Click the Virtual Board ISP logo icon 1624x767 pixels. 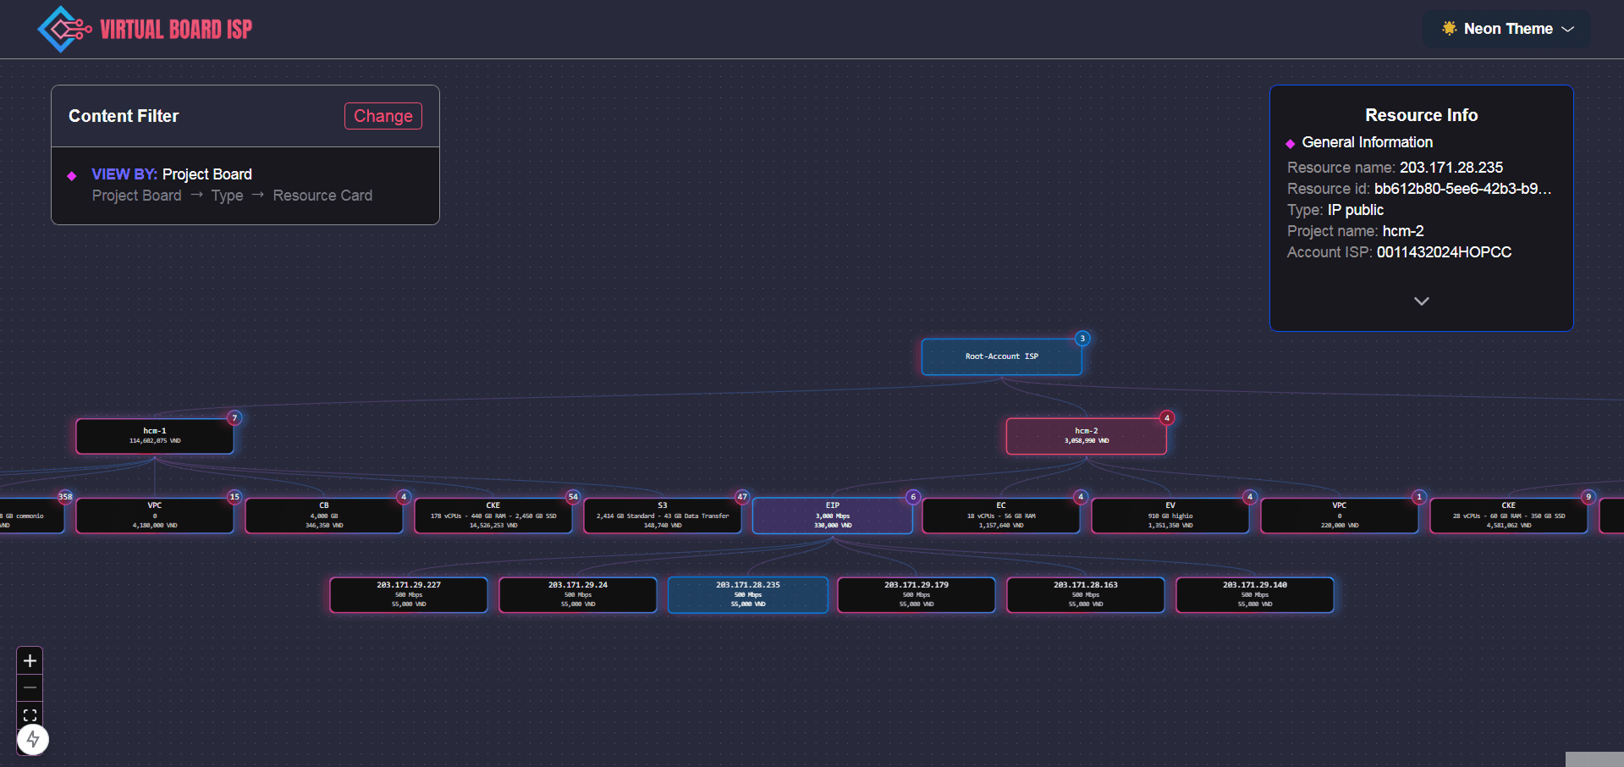point(63,30)
